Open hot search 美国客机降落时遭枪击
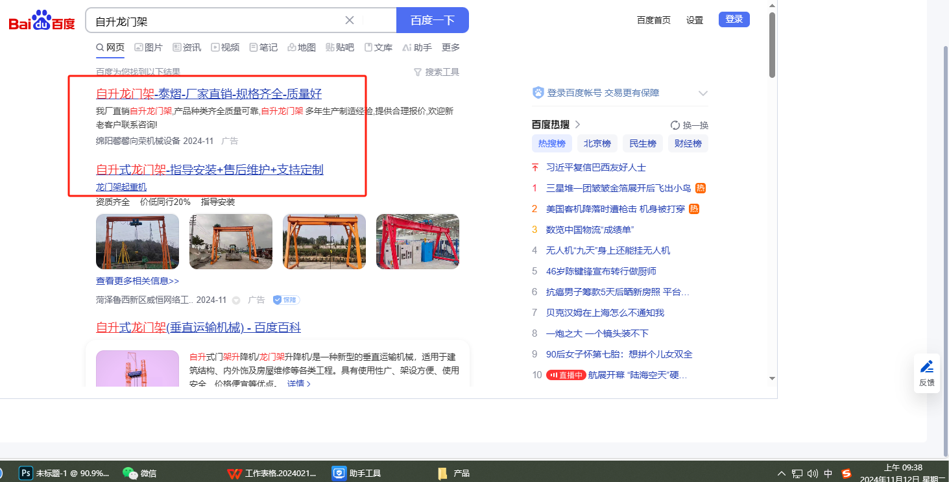949x482 pixels. 616,209
